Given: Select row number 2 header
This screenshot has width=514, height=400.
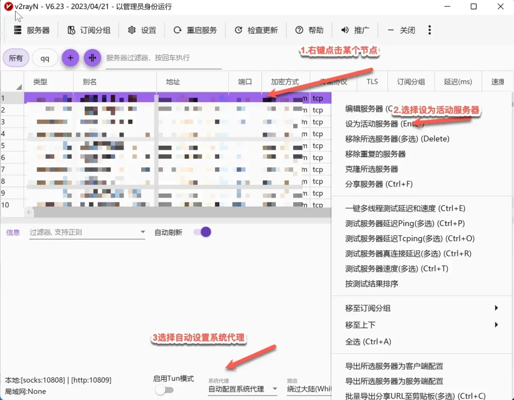Looking at the screenshot, I should click(12, 110).
